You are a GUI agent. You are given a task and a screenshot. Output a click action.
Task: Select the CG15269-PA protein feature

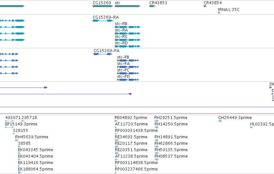pos(103,54)
